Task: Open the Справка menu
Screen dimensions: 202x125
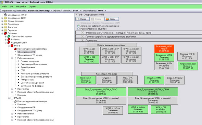Action: pyautogui.click(x=33, y=6)
